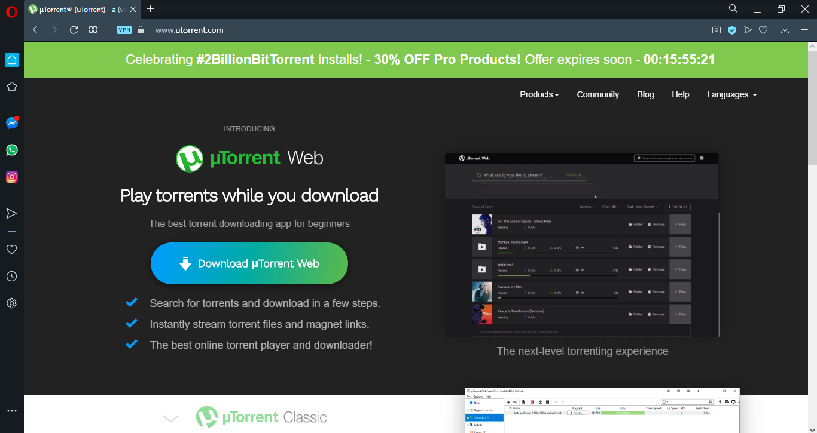Image resolution: width=817 pixels, height=433 pixels.
Task: Reload the utorrent.com page
Action: coord(74,30)
